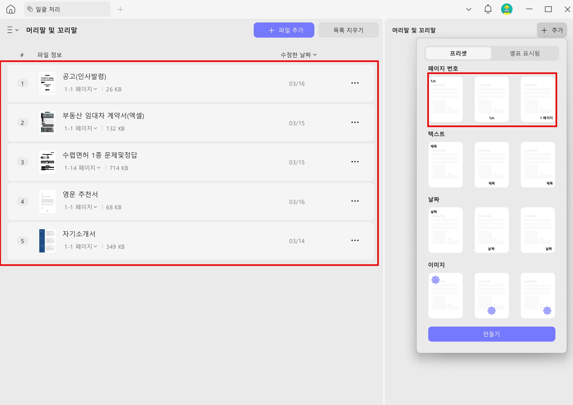
Task: Expand page range of 공고(인사발령)
Action: pyautogui.click(x=81, y=89)
